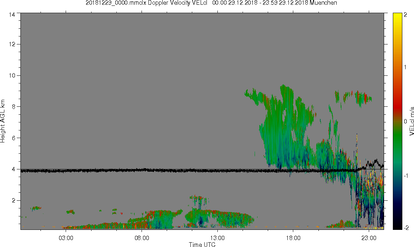Click the 03:00 time tick label
This screenshot has width=414, height=247.
(x=66, y=238)
